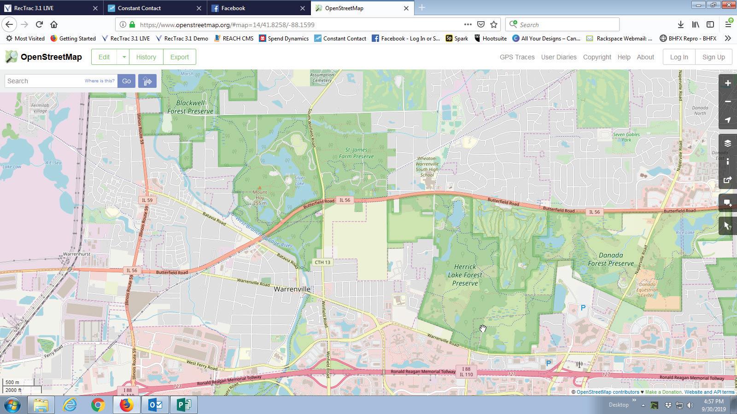Show site information for openstreetmap.org
This screenshot has width=737, height=414.
pyautogui.click(x=123, y=24)
